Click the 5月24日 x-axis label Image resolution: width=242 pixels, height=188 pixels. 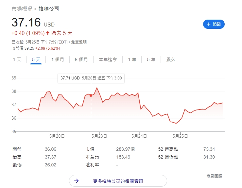click(x=139, y=136)
